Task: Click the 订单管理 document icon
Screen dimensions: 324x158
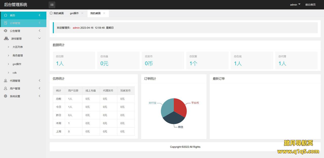Action: pyautogui.click(x=6, y=23)
